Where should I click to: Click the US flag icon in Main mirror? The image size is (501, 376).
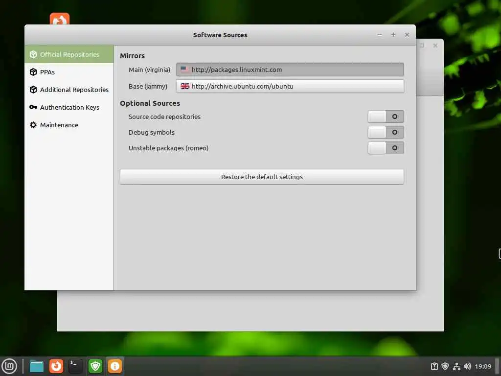pyautogui.click(x=185, y=70)
